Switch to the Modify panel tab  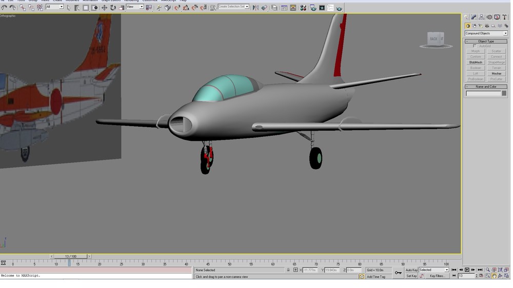pyautogui.click(x=473, y=17)
